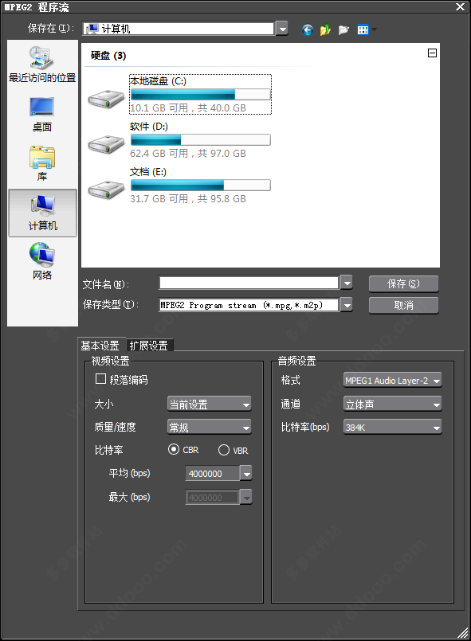Viewport: 471px width, 641px height.
Task: Select 库 in the places sidebar
Action: coord(42,163)
